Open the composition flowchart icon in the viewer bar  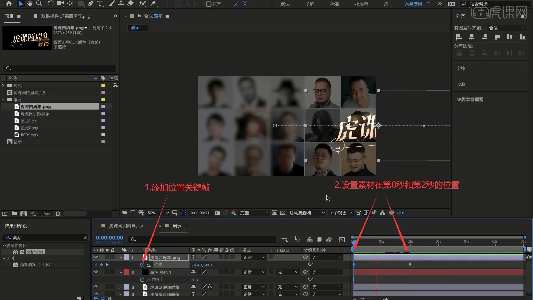coord(383,213)
